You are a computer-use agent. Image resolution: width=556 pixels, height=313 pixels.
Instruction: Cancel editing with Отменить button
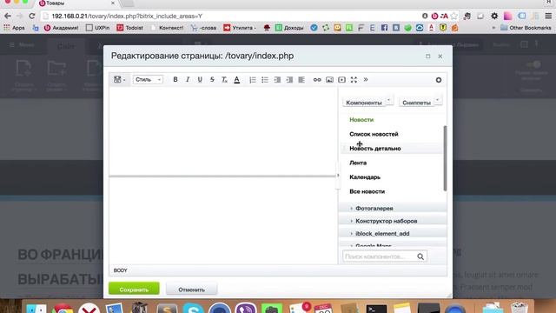[x=191, y=290]
